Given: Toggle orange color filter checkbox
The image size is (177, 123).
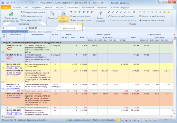Looking at the screenshot, I should 164,12.
